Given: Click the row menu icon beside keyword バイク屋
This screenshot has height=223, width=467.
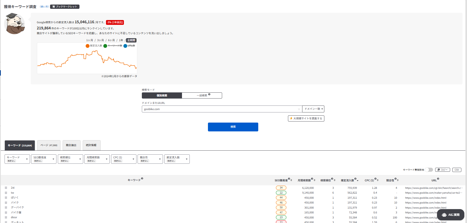Looking at the screenshot, I should pyautogui.click(x=6, y=213).
